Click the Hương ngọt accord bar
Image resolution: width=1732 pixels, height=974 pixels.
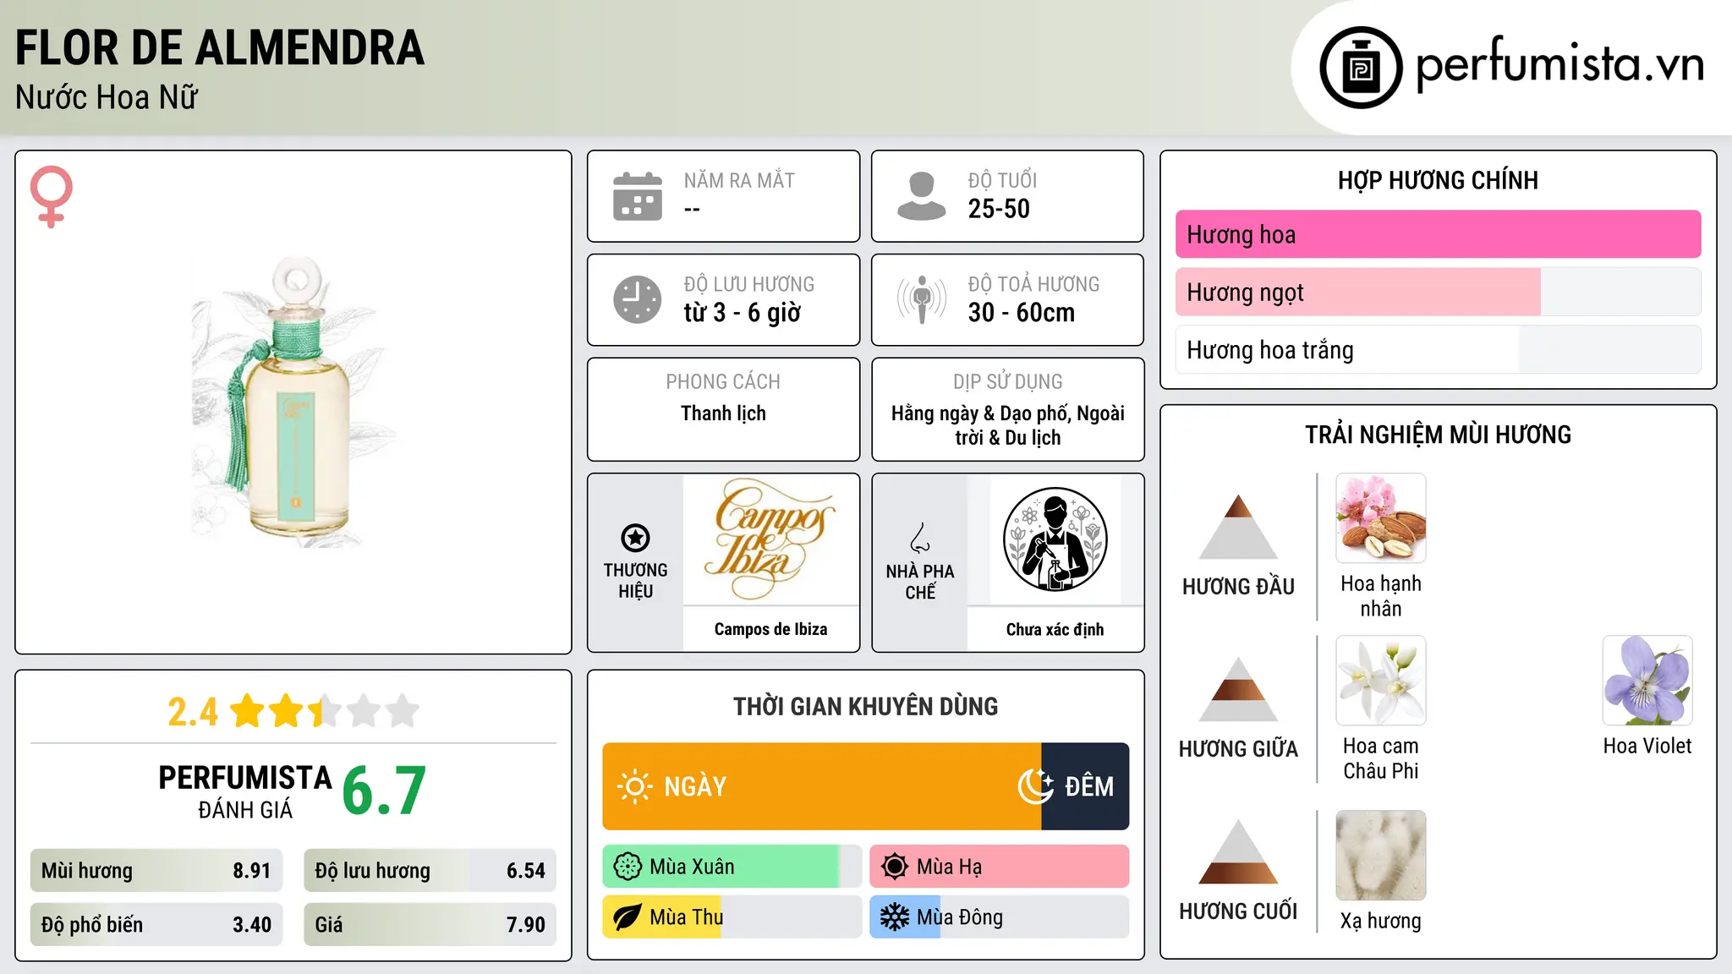click(1438, 292)
